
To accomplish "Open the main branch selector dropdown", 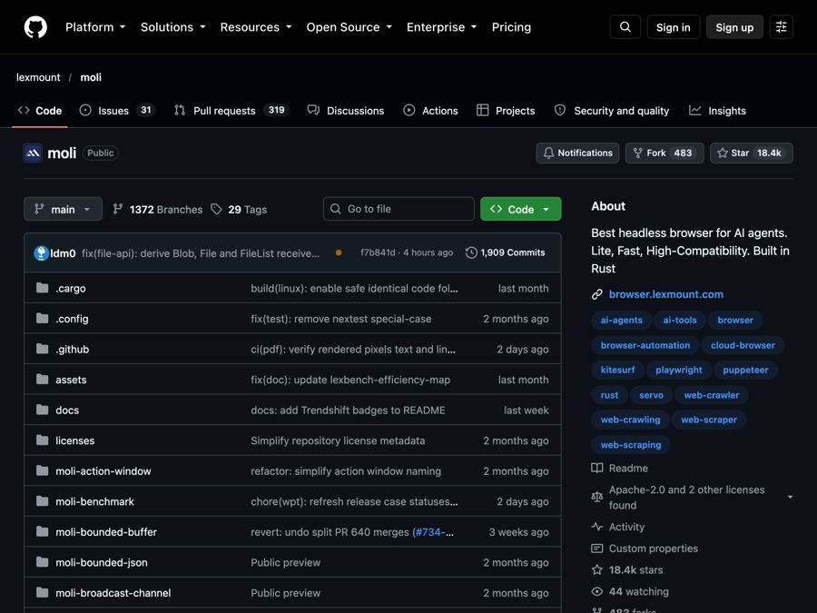I will (x=63, y=209).
